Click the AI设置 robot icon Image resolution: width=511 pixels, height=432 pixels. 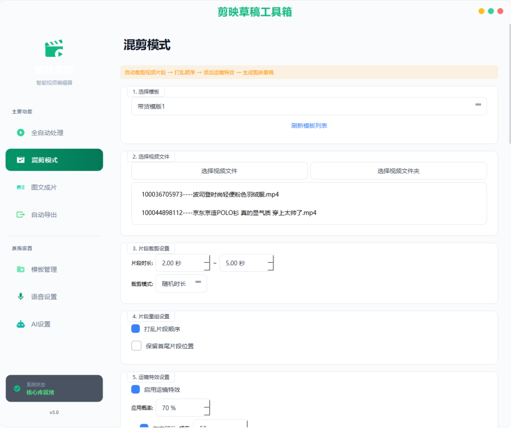point(20,324)
